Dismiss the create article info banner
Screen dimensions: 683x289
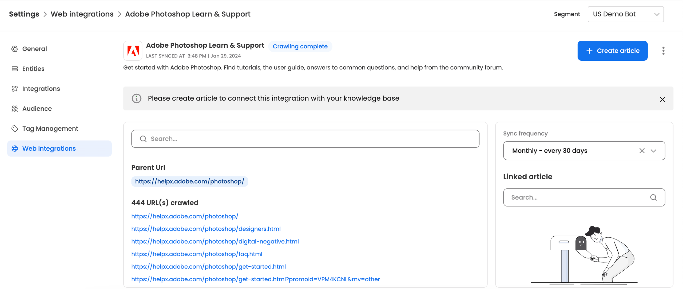point(662,99)
